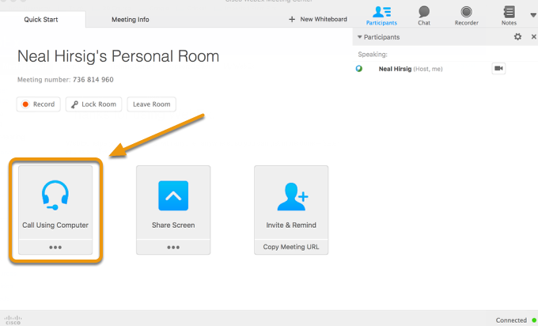Screen dimensions: 538x326
Task: Collapse the Participants panel header triangle
Action: (x=359, y=36)
